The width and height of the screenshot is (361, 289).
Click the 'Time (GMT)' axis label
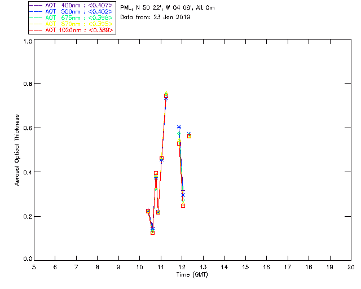[x=192, y=275]
